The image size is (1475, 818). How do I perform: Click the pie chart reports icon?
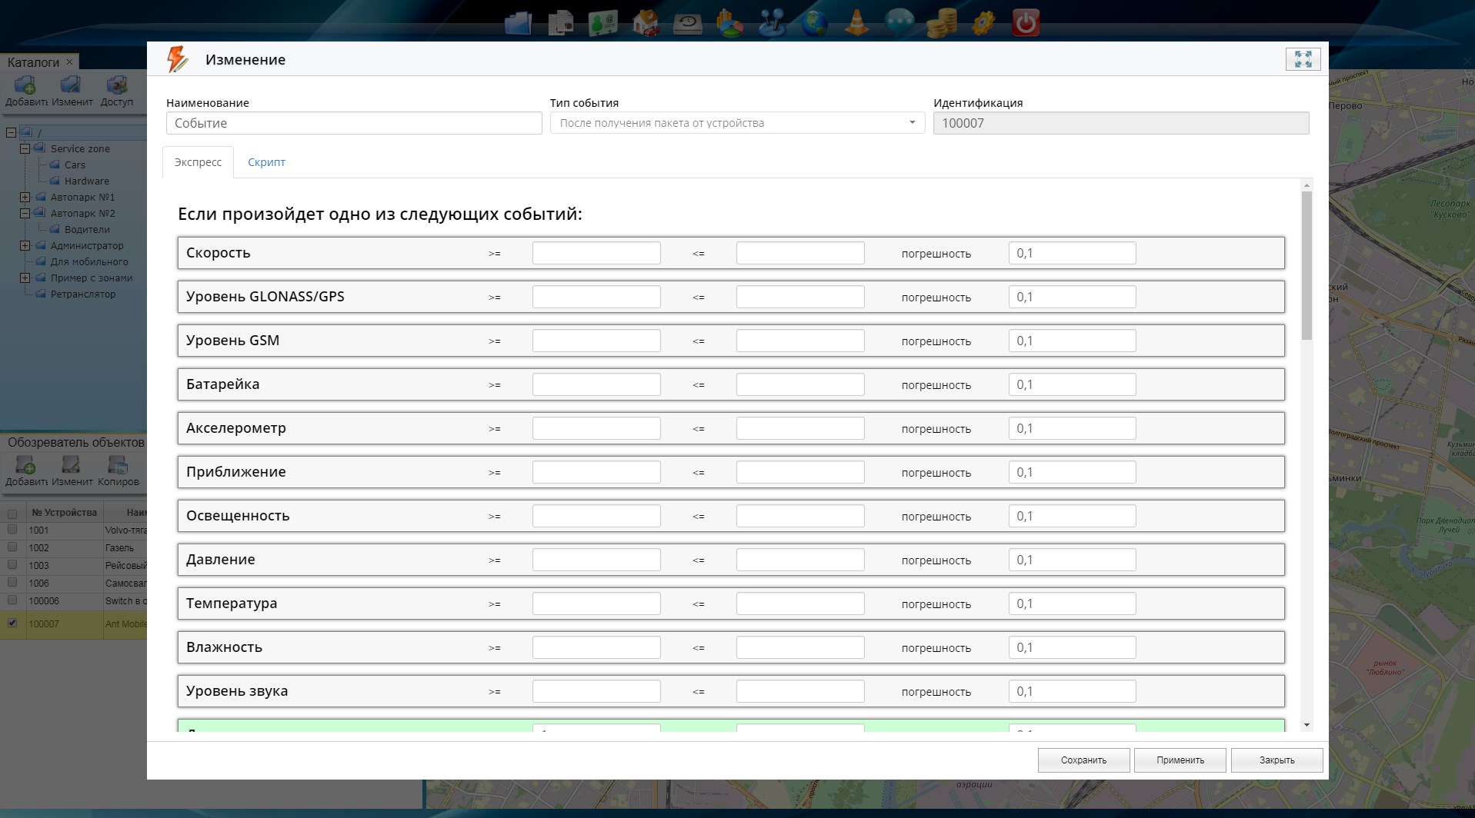(x=729, y=22)
